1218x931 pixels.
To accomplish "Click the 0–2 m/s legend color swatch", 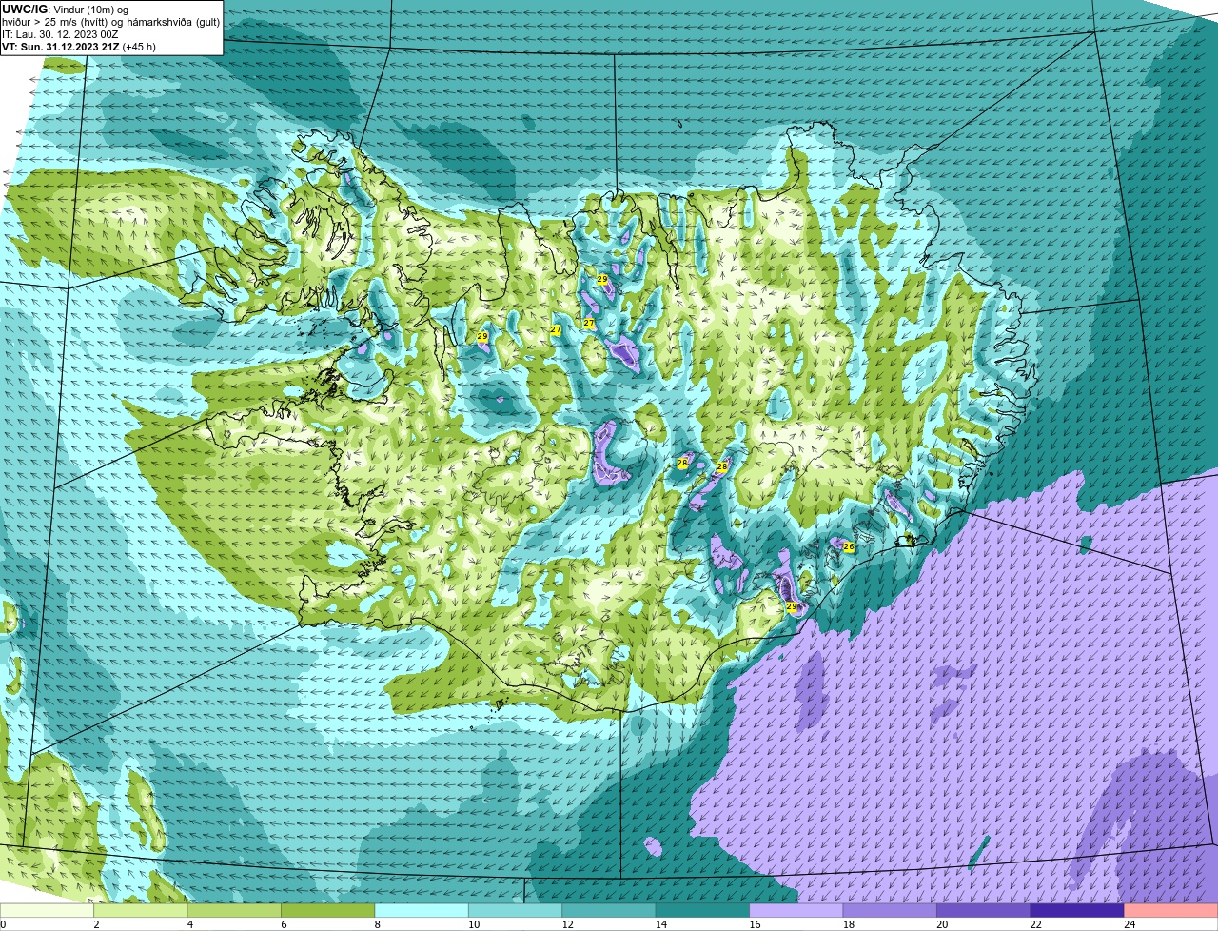I will pyautogui.click(x=48, y=910).
